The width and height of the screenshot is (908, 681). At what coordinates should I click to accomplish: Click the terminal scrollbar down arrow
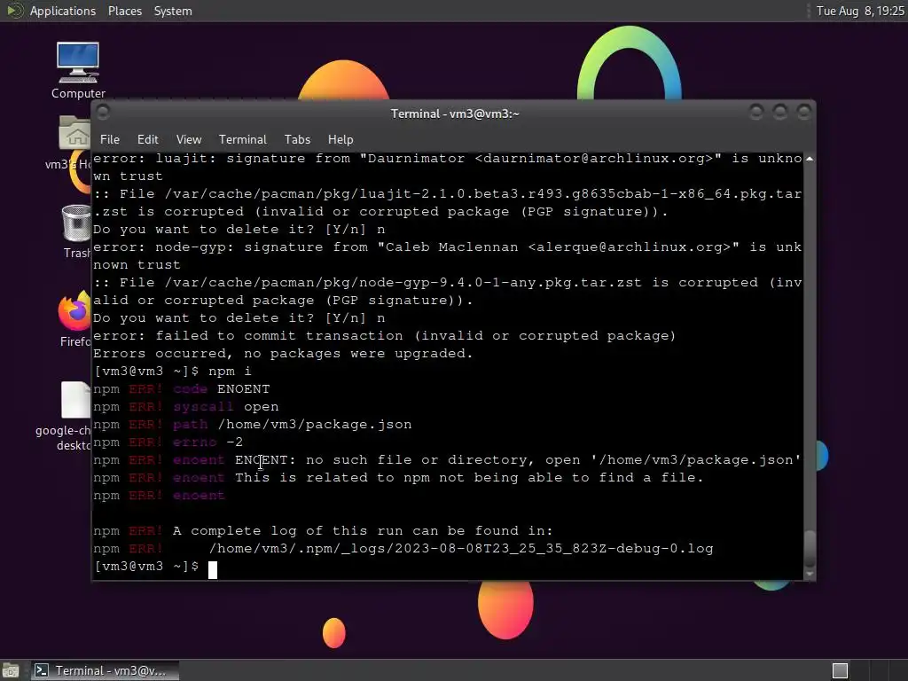[x=810, y=574]
